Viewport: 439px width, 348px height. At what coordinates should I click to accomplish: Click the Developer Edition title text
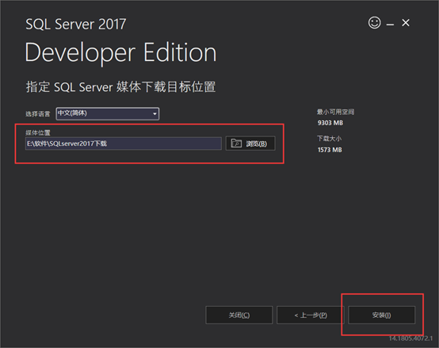point(120,53)
